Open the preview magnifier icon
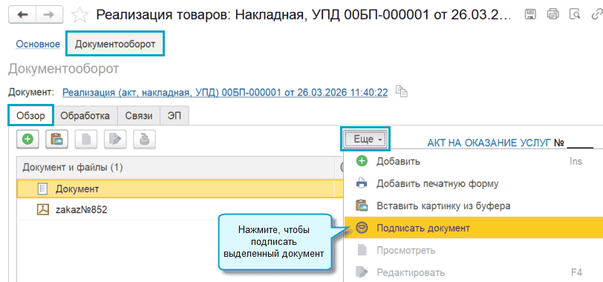Viewport: 603px width, 282px height. click(x=575, y=15)
